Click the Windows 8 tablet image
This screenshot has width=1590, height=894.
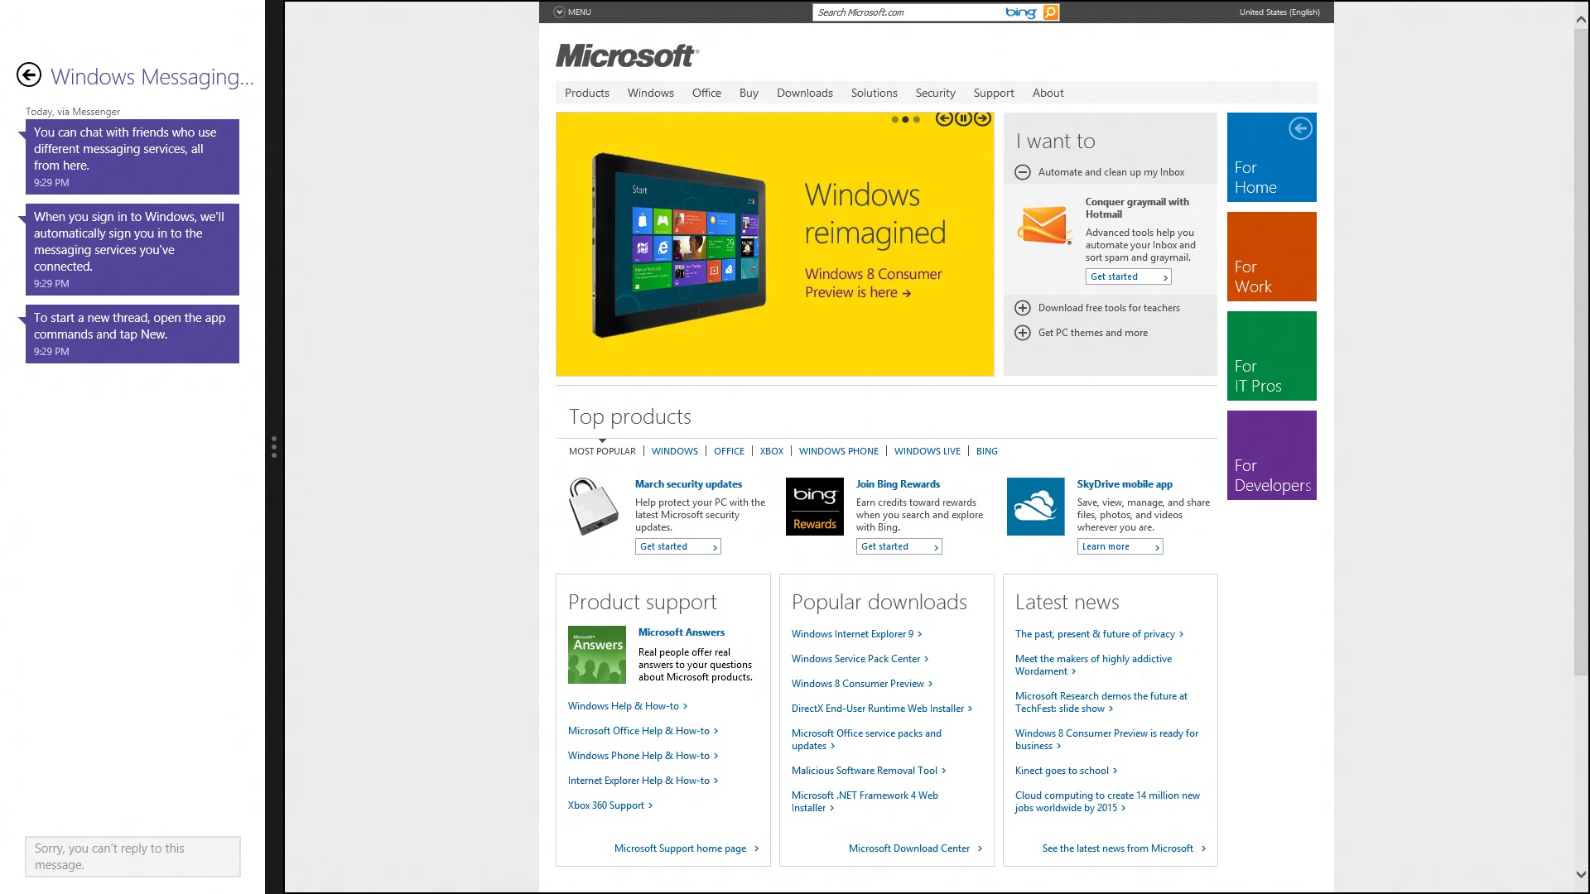(x=678, y=244)
